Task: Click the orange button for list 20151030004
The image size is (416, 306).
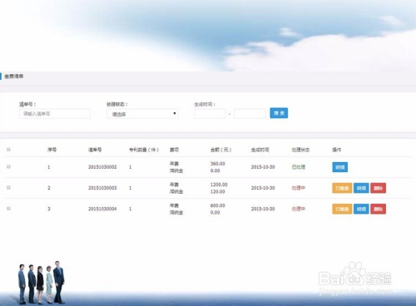Action: click(x=342, y=209)
